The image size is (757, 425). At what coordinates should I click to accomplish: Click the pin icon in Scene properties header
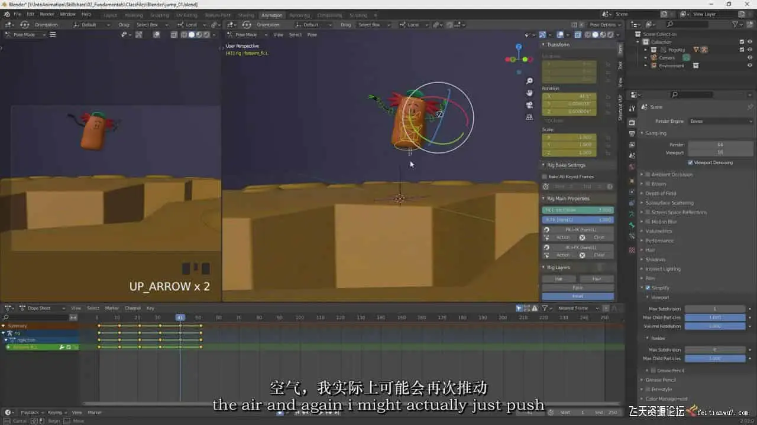750,107
